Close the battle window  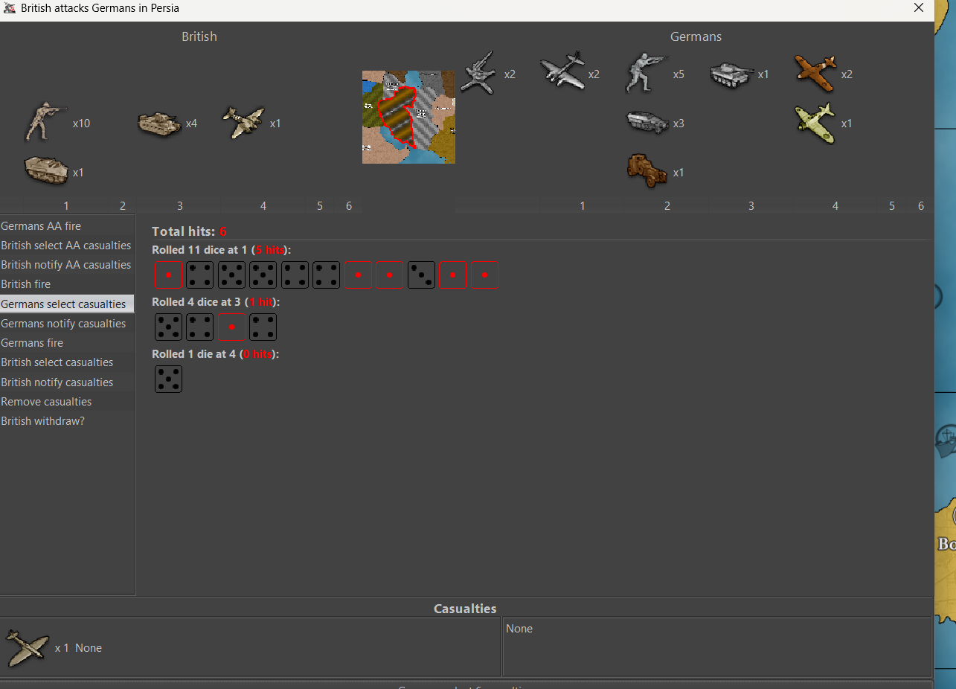919,8
